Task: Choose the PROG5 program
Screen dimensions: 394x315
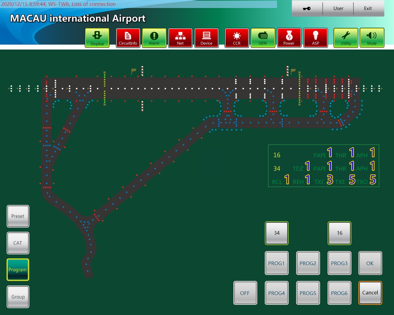Action: 308,293
